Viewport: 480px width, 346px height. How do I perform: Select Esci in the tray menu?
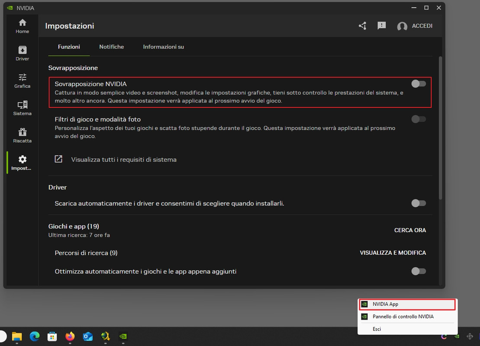coord(407,329)
